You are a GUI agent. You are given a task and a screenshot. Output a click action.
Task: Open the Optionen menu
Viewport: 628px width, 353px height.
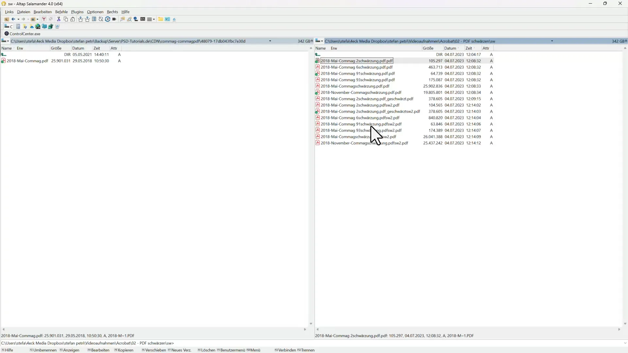95,12
